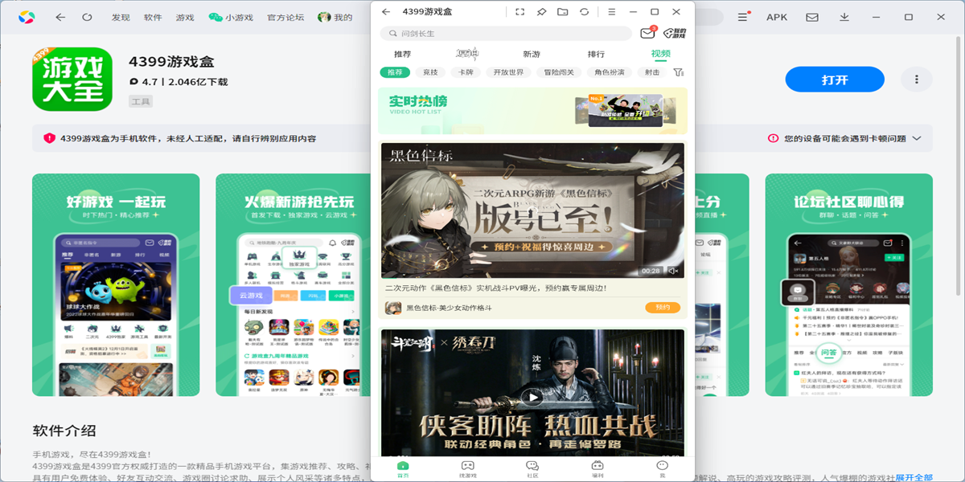Screen dimensions: 965x482
Task: Pin the 4399游戏盒 window on top
Action: coord(541,12)
